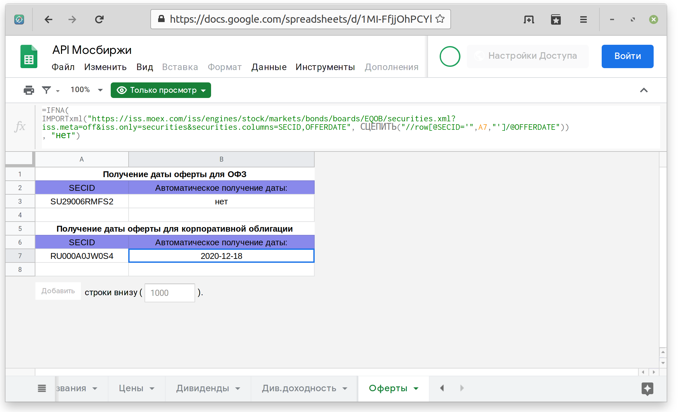The height and width of the screenshot is (412, 678).
Task: Open the Дополнения menu
Action: (391, 67)
